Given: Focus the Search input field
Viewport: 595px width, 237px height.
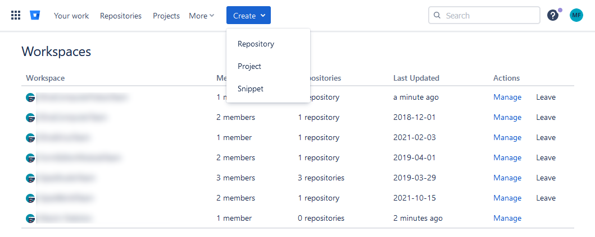Looking at the screenshot, I should [x=484, y=16].
